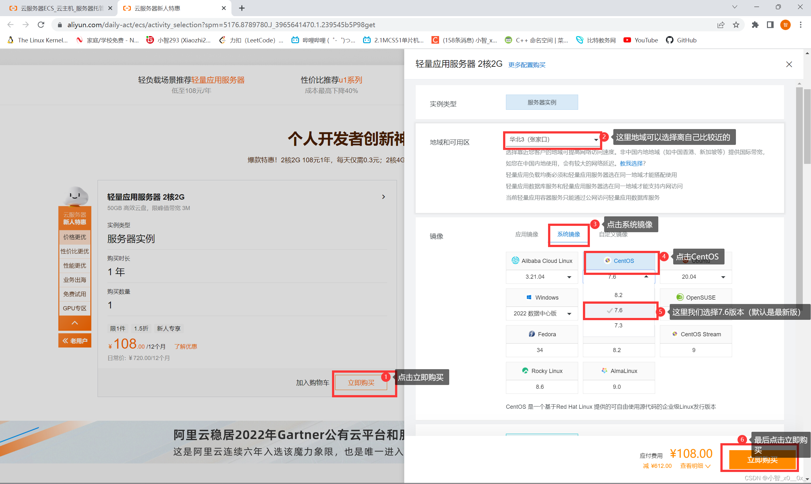
Task: Select the AlmaLinux image
Action: [x=619, y=371]
